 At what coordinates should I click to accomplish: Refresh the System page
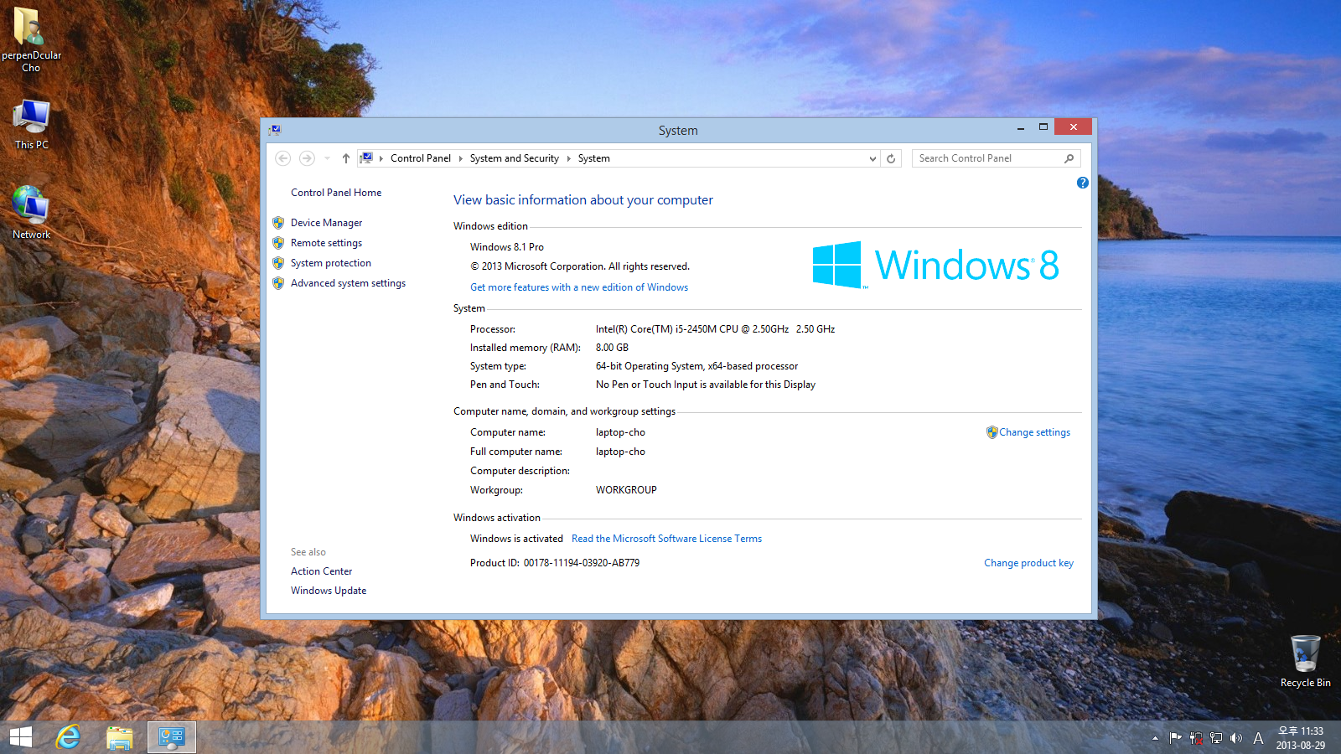pyautogui.click(x=891, y=158)
